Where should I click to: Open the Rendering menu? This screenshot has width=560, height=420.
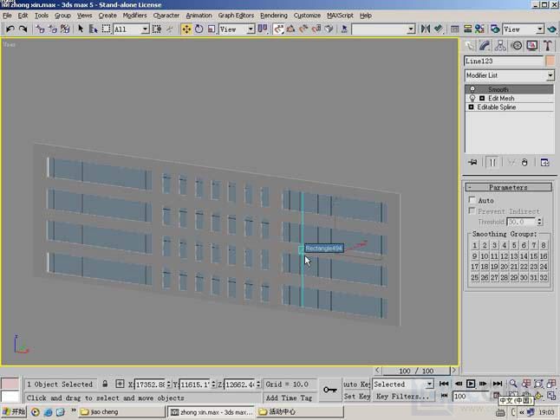pos(274,16)
